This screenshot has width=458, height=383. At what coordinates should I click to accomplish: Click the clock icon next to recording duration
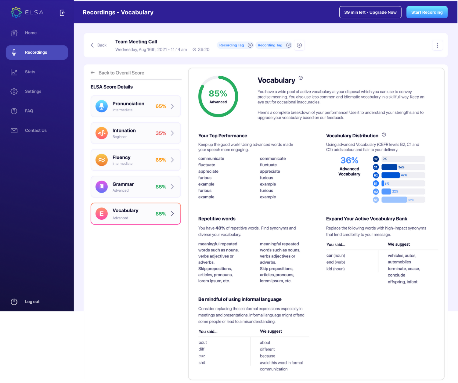194,49
